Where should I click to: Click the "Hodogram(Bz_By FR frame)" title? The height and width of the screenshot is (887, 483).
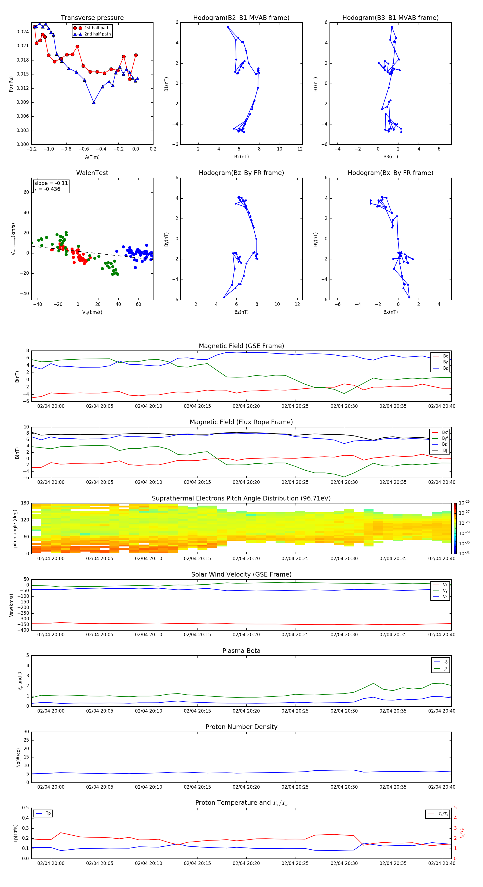[x=241, y=173]
